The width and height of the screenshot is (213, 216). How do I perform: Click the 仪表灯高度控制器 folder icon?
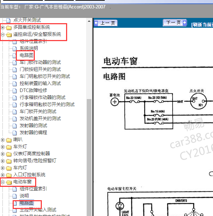[x=9, y=154]
